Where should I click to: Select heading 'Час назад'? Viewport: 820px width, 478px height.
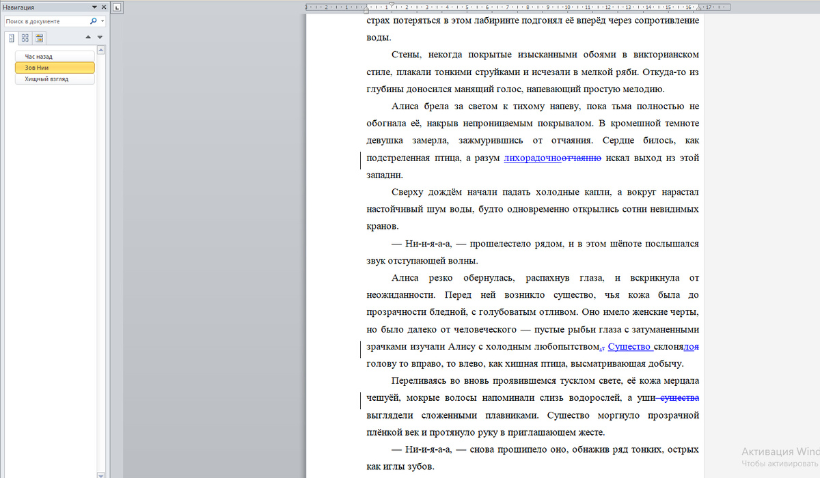(x=55, y=57)
